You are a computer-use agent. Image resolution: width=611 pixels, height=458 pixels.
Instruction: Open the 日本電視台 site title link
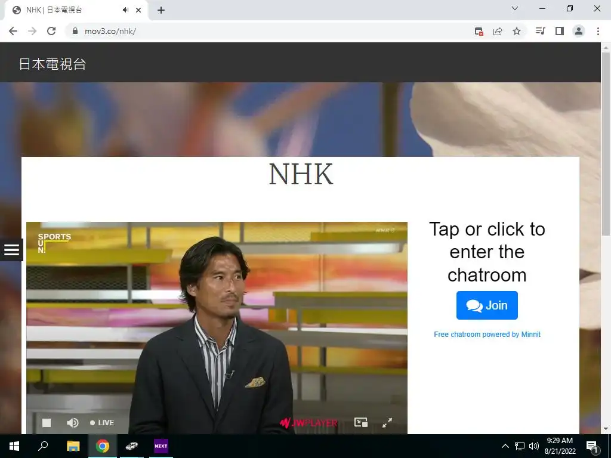(x=53, y=64)
